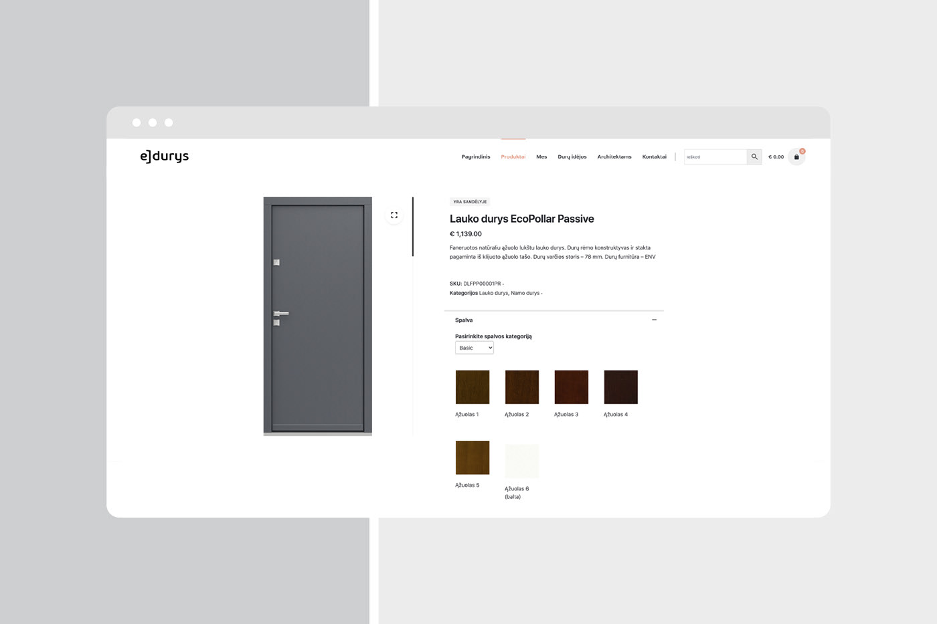Screen dimensions: 937x624
Task: Open the Lauko durys category link
Action: pyautogui.click(x=494, y=293)
